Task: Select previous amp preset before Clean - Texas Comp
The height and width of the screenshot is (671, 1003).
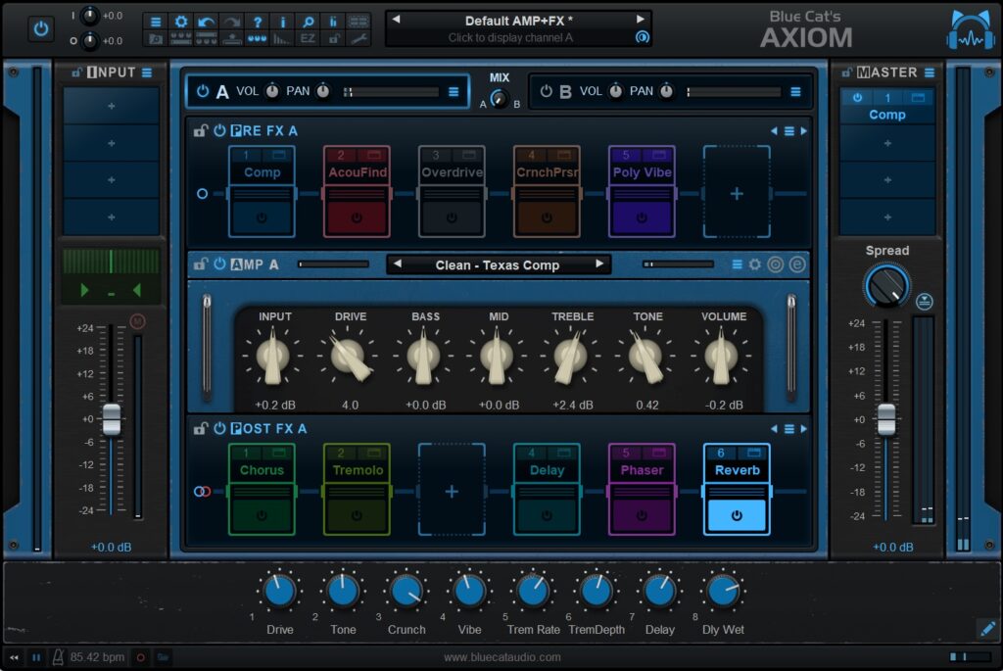Action: click(398, 264)
